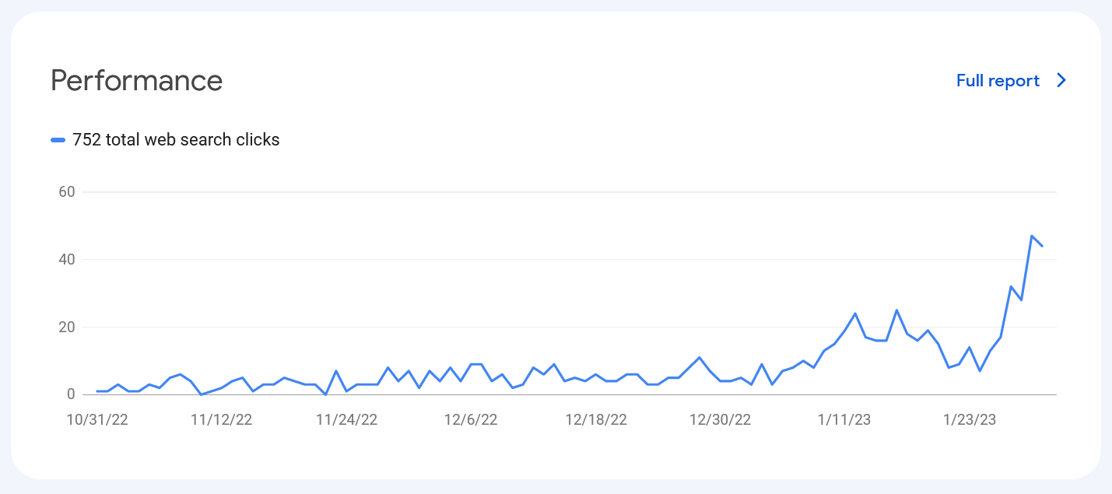The width and height of the screenshot is (1112, 494).
Task: Click the 40 value label on the y-axis
Action: pos(66,260)
